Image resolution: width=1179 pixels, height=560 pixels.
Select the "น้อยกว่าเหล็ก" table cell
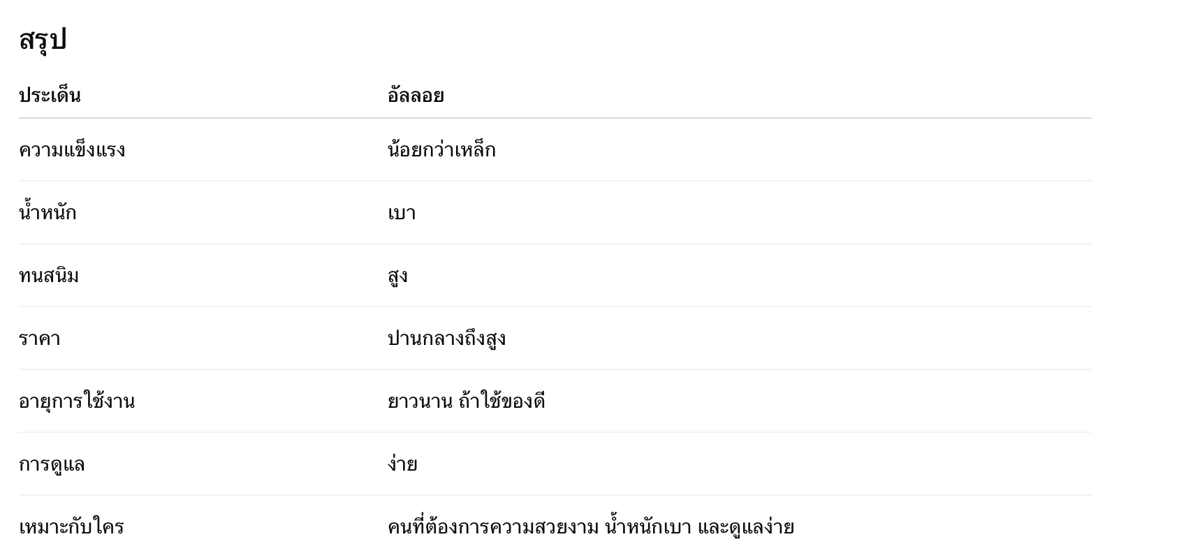tap(441, 150)
